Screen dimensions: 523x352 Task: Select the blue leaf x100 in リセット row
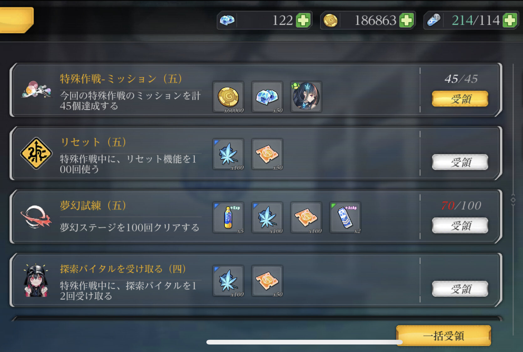(x=228, y=154)
